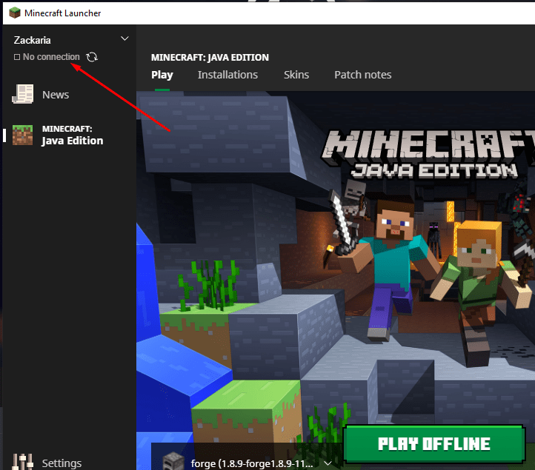Open the Settings sliders icon
The image size is (535, 470).
pos(22,461)
